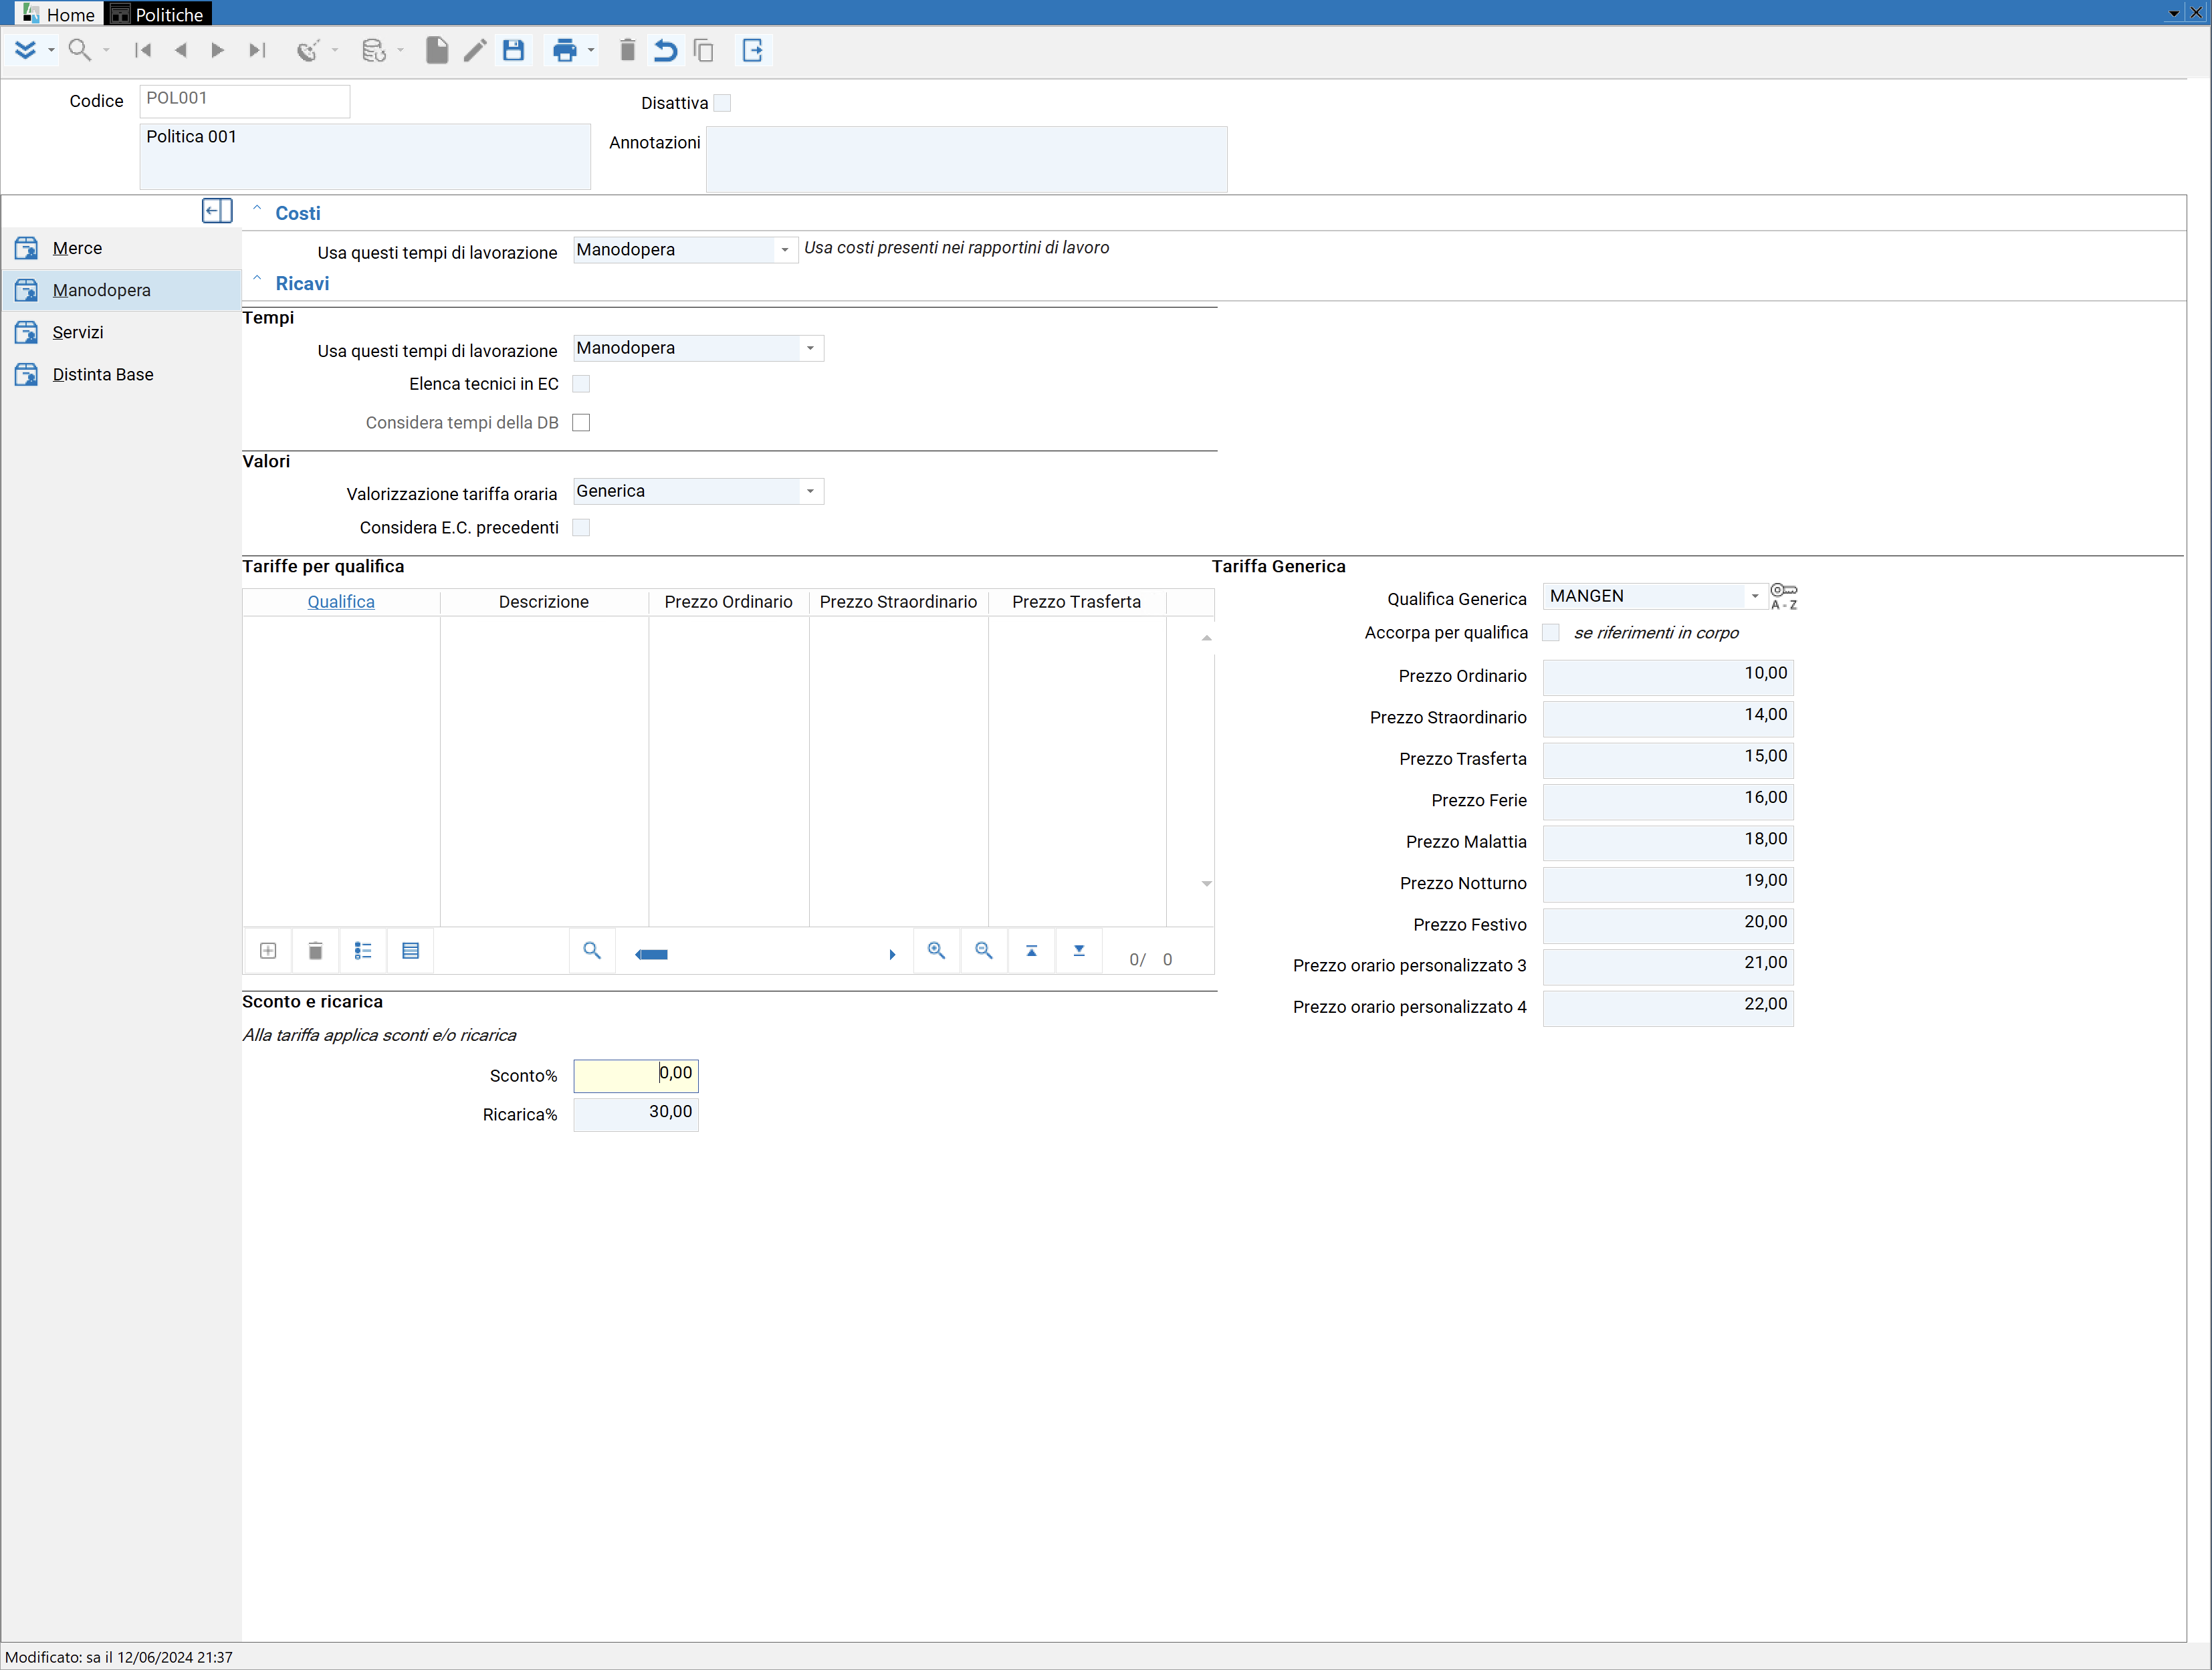This screenshot has height=1670, width=2212.
Task: Sort by Qualifica column link
Action: [341, 602]
